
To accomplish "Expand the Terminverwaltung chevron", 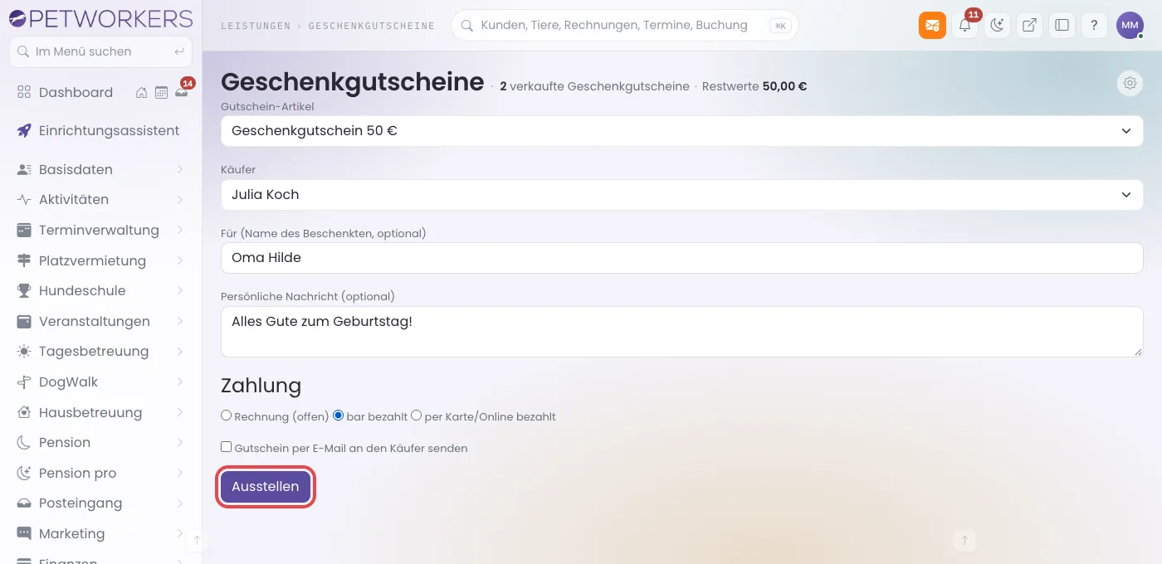I will (x=180, y=230).
